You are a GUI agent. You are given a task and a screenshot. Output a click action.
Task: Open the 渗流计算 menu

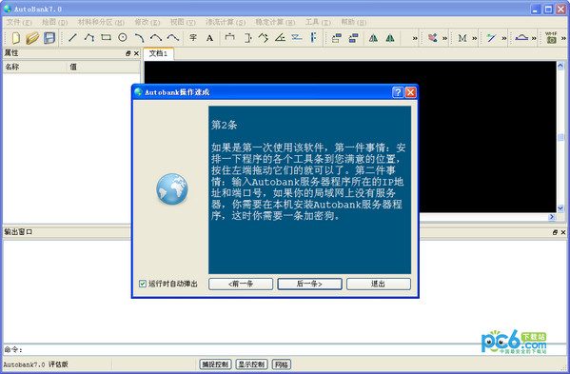(x=226, y=22)
